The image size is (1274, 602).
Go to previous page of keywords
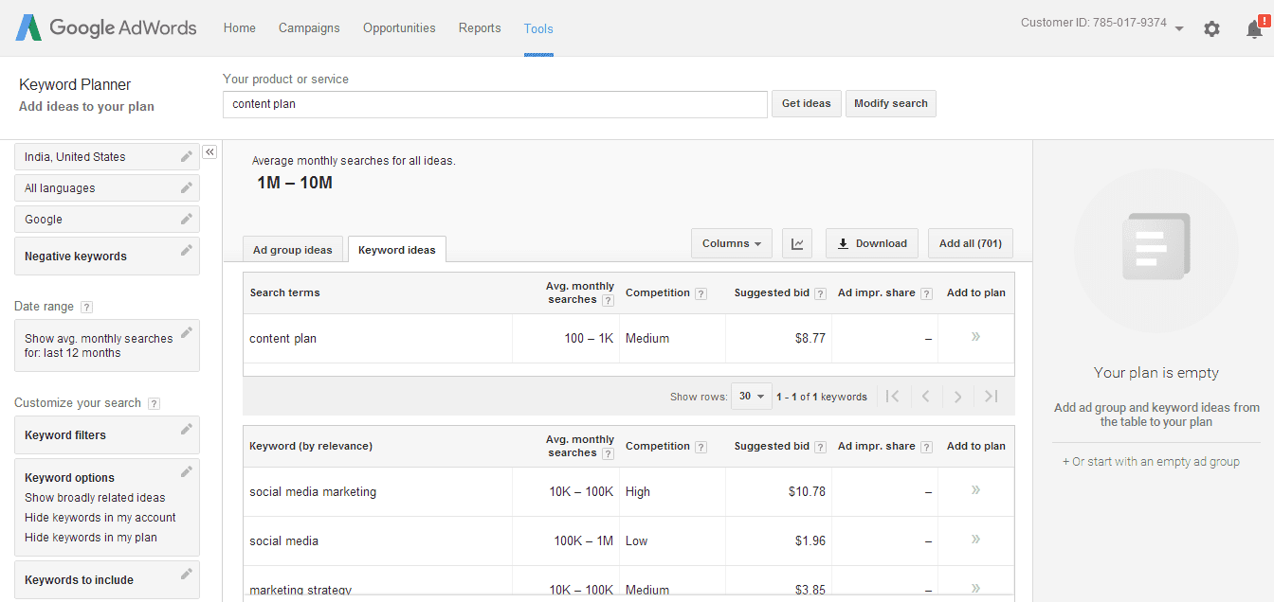pos(926,397)
